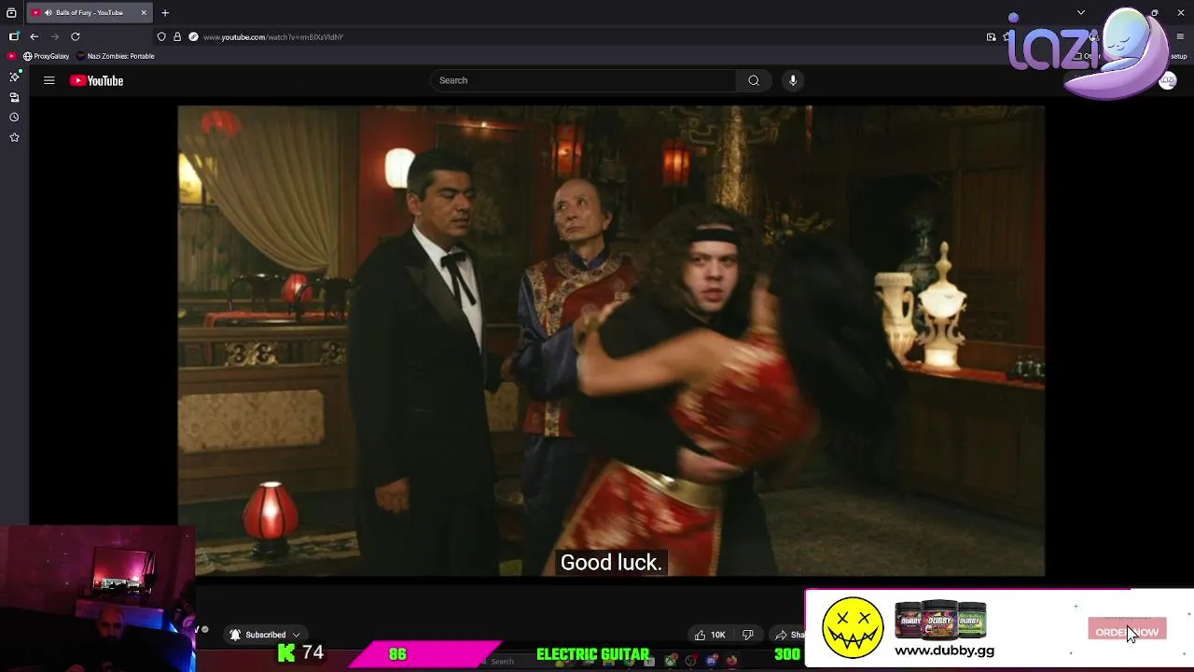Click the ELECTRIC GUITAR overlay text
1194x672 pixels.
point(593,654)
